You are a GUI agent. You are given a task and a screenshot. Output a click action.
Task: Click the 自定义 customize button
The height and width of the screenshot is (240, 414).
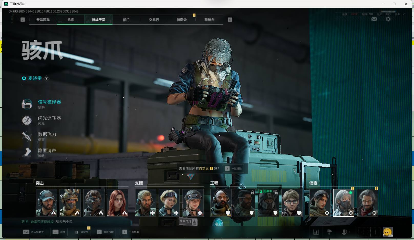[81, 232]
